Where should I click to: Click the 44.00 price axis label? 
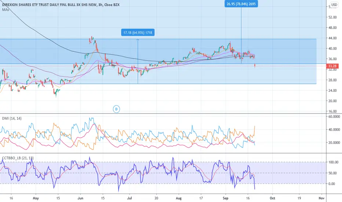(x=332, y=38)
